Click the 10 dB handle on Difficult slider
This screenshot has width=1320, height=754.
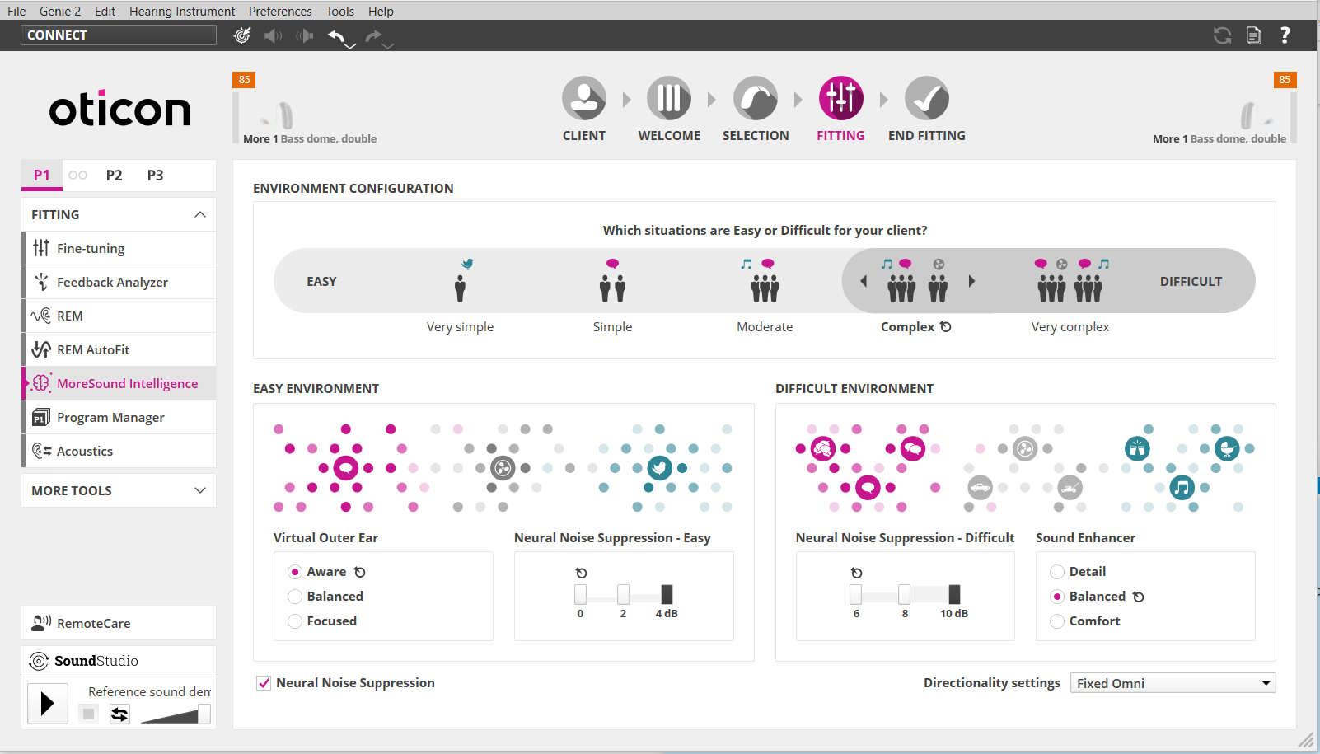(954, 594)
